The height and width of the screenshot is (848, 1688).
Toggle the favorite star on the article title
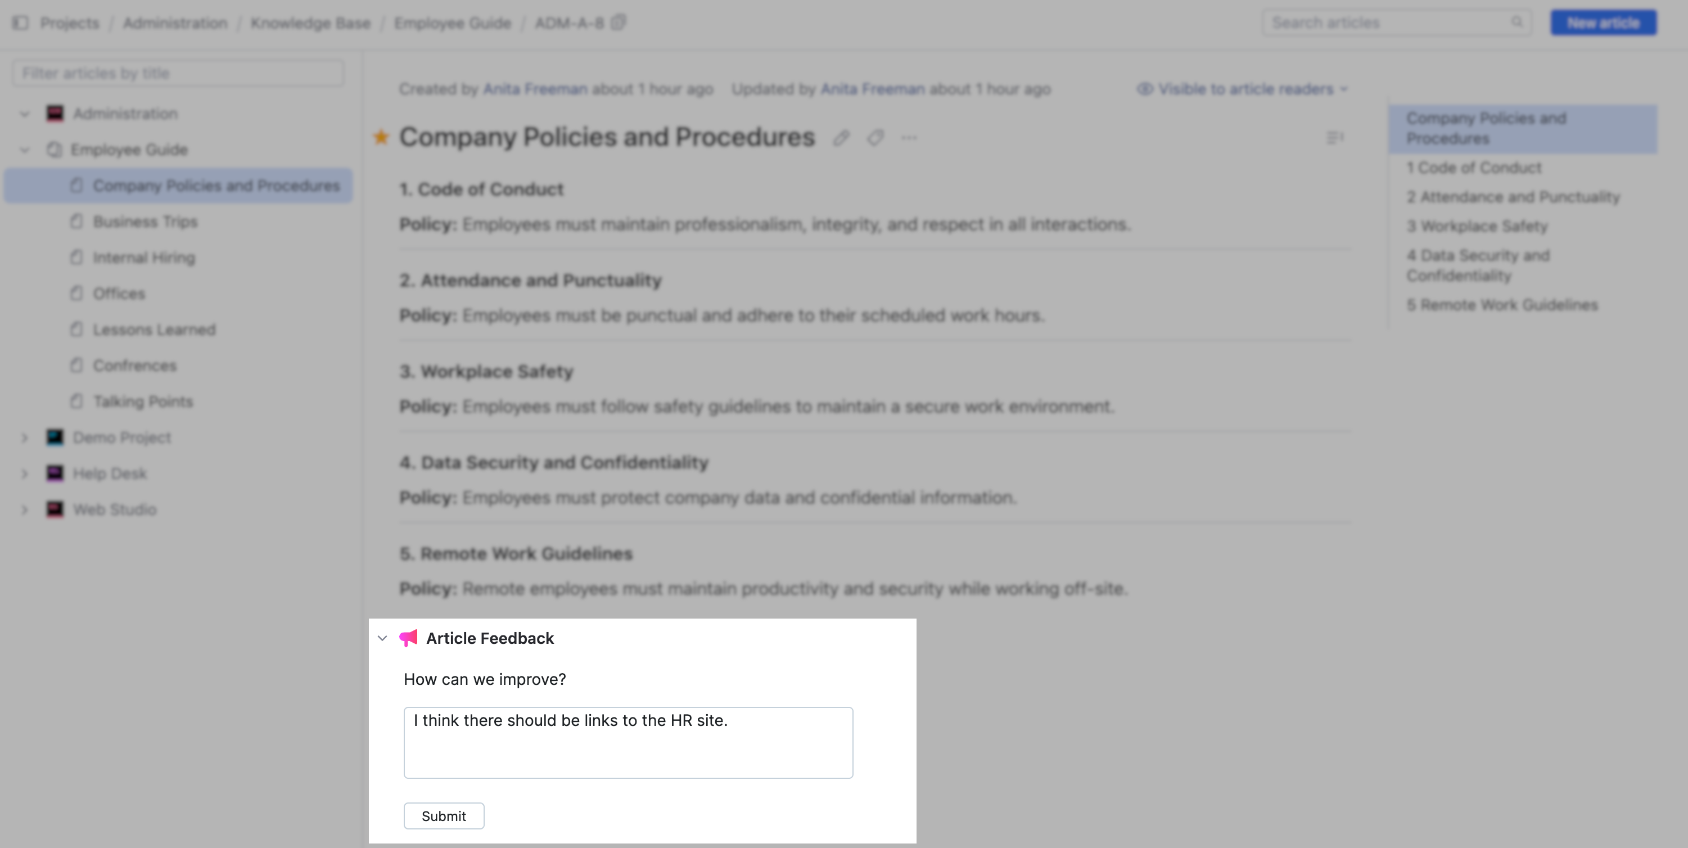coord(381,138)
